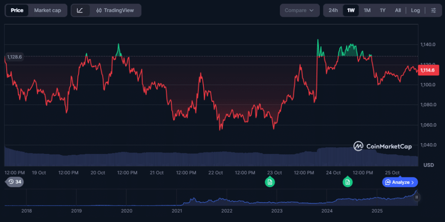Open the news marker near 23 Oct
445x222 pixels.
[269, 182]
